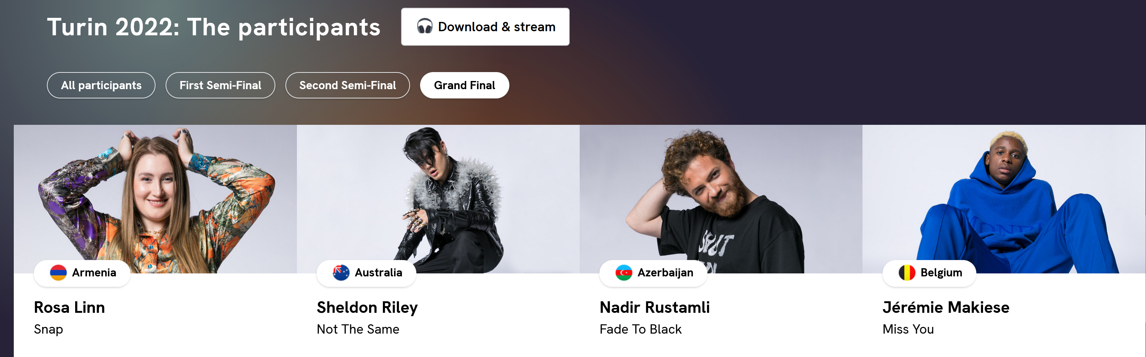Click the song title Not The Same
This screenshot has height=357, width=1146.
click(x=358, y=329)
